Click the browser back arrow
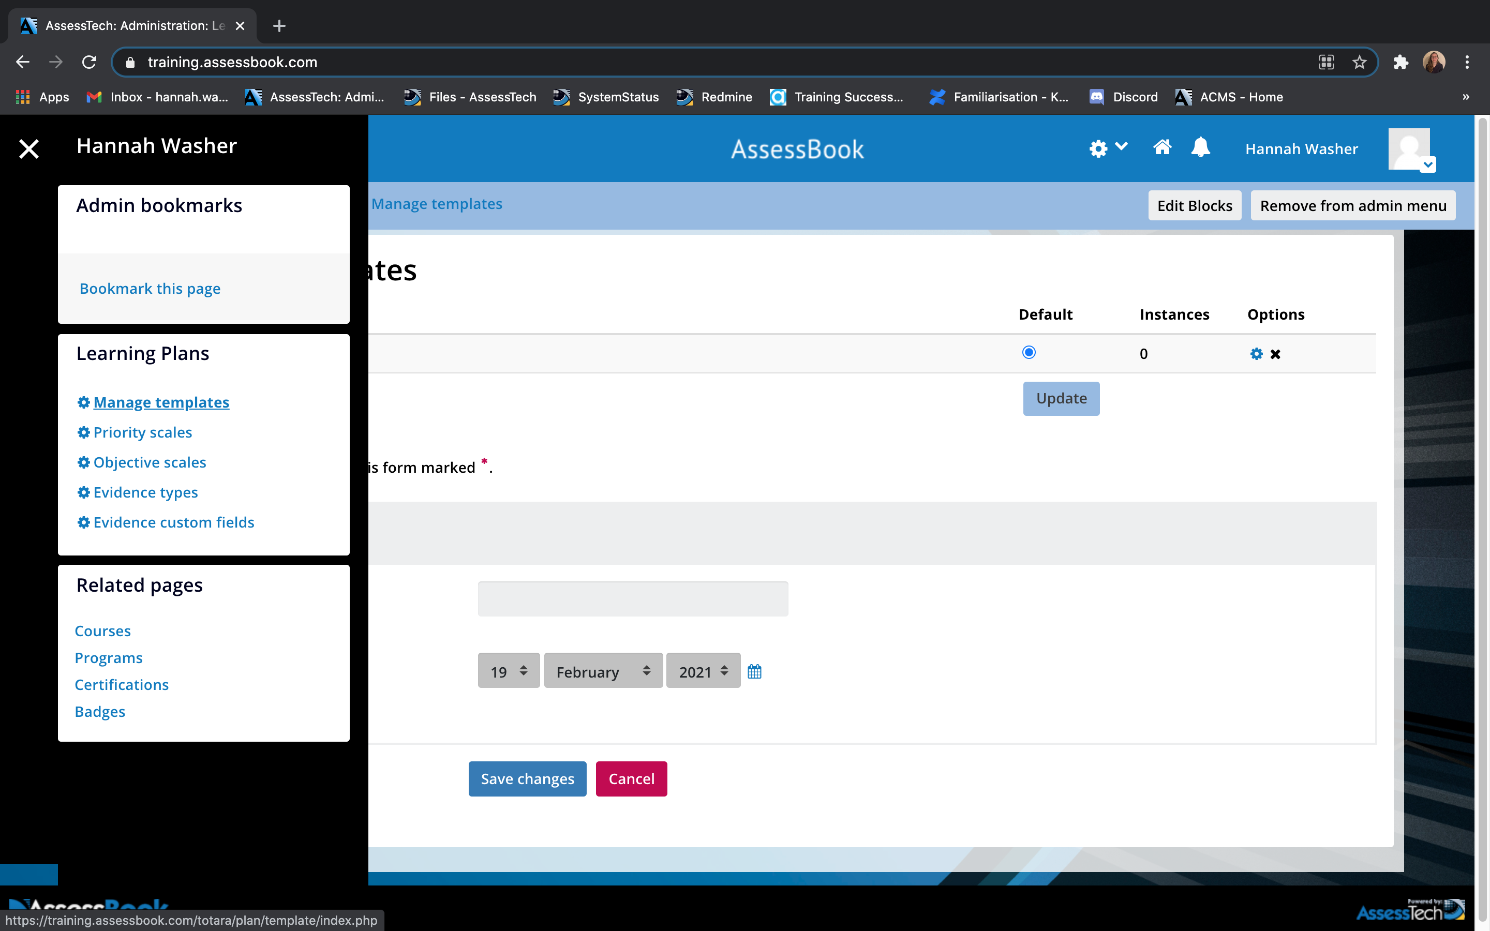The width and height of the screenshot is (1490, 931). pyautogui.click(x=23, y=62)
